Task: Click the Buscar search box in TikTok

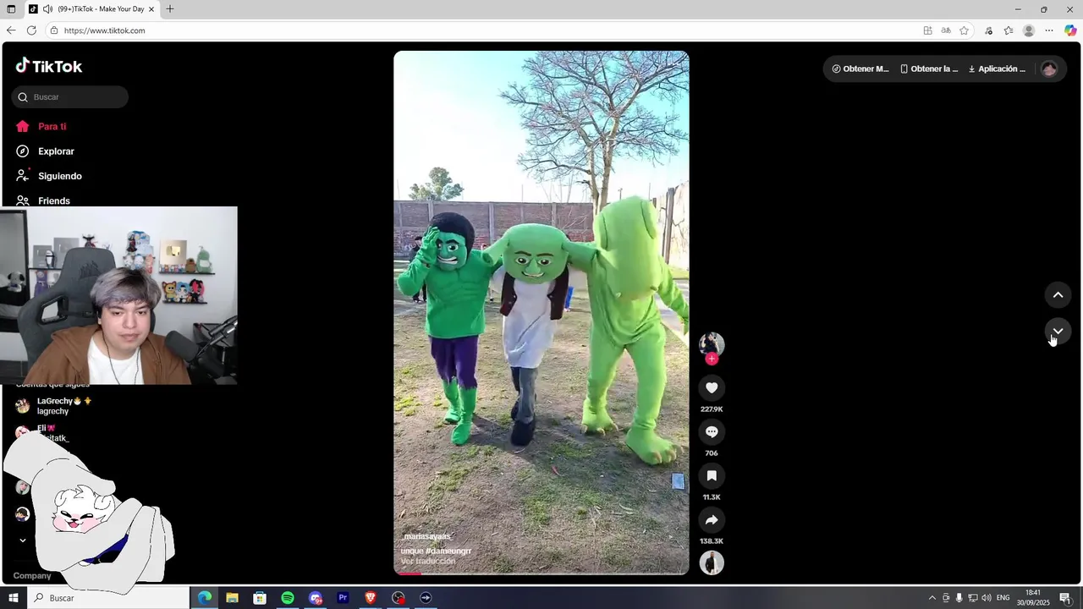Action: coord(70,97)
